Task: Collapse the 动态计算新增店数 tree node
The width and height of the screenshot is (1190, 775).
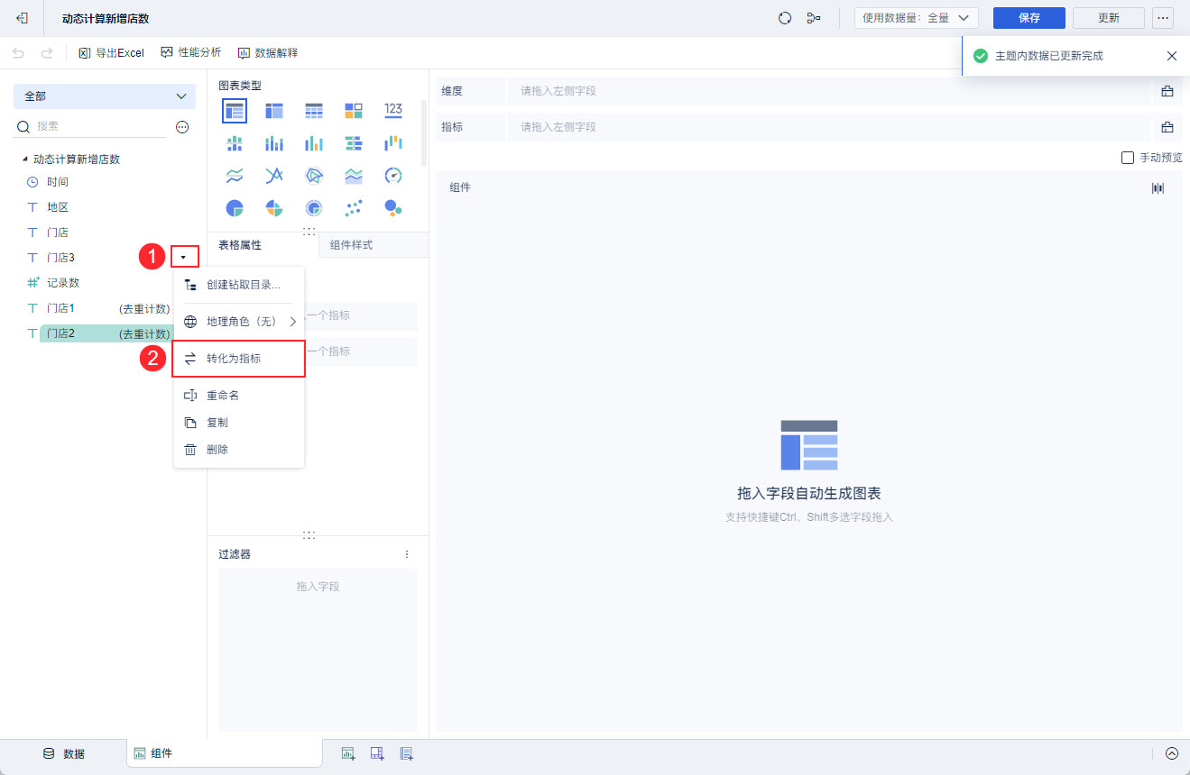Action: [25, 160]
